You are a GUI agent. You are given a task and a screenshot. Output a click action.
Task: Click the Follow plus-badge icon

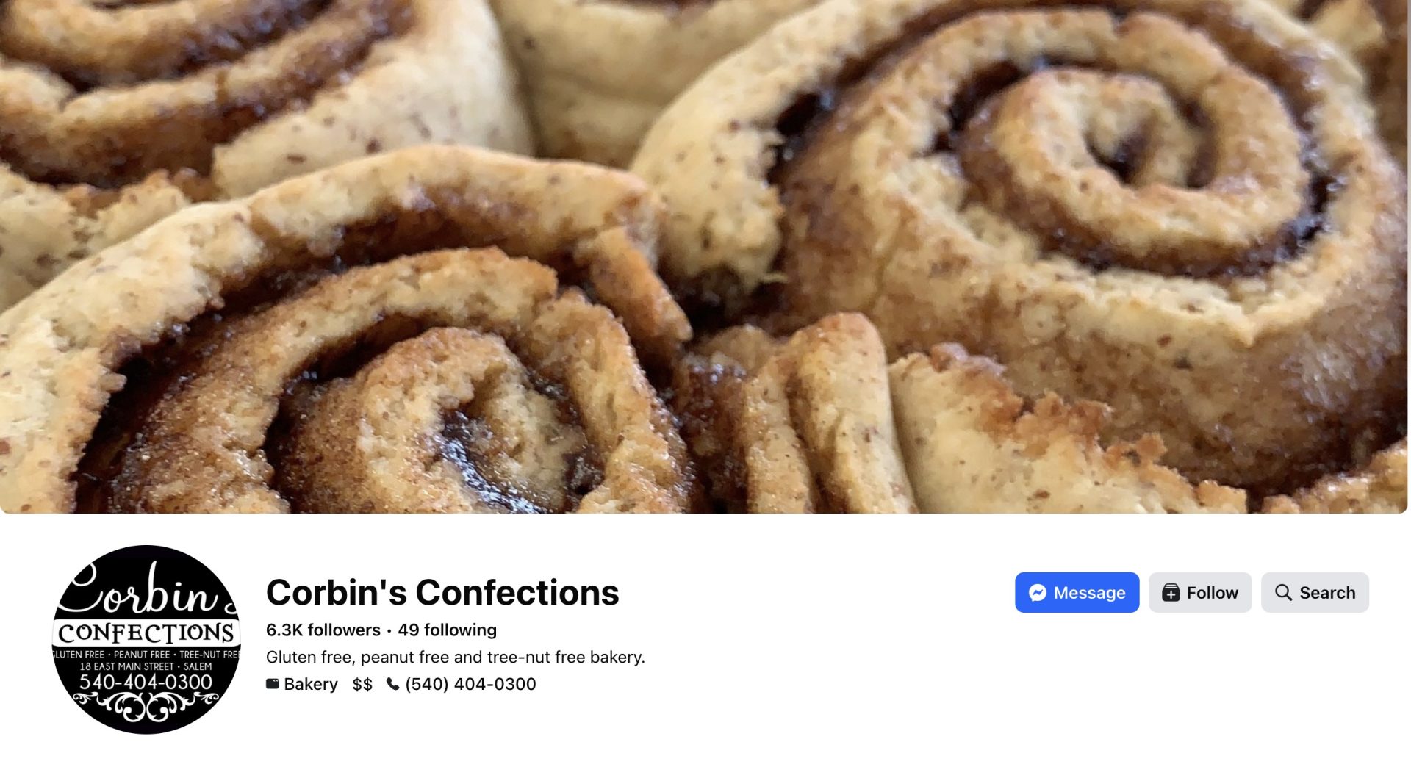(1171, 593)
